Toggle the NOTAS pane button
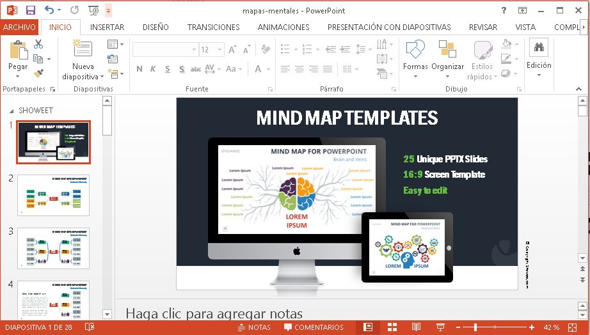 [254, 327]
